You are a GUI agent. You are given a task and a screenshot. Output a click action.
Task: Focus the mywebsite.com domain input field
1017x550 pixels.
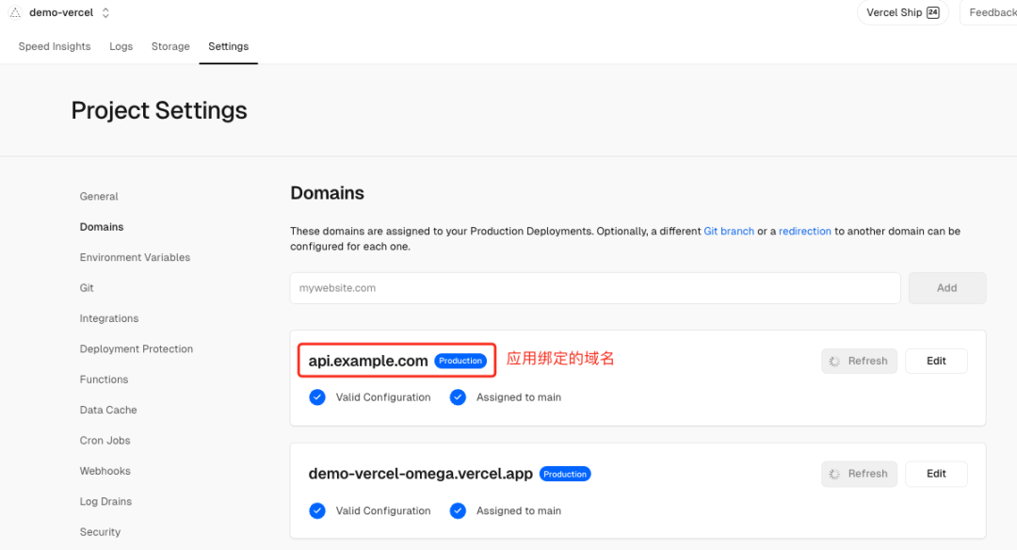click(595, 288)
